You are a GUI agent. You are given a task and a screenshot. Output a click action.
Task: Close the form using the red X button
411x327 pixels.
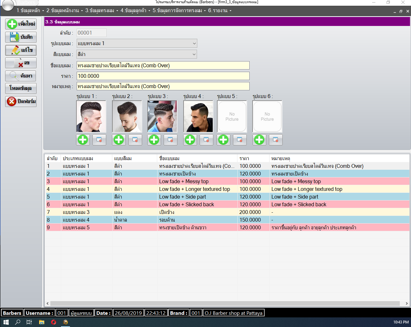point(21,102)
